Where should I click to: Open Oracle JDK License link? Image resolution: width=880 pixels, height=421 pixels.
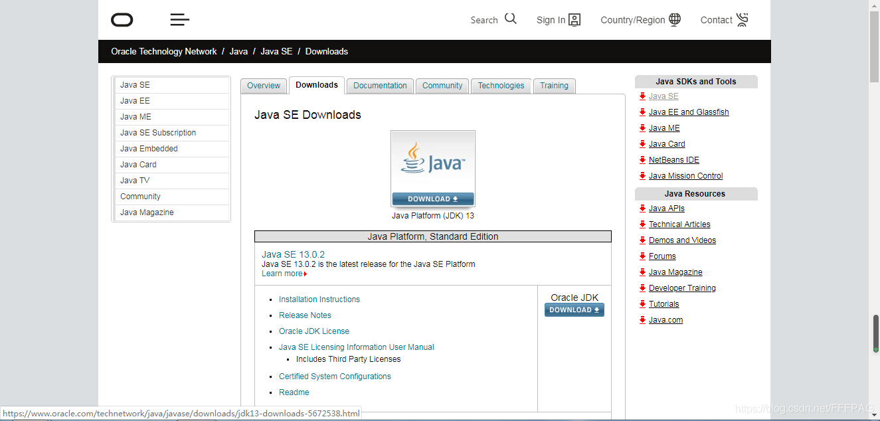pos(314,331)
